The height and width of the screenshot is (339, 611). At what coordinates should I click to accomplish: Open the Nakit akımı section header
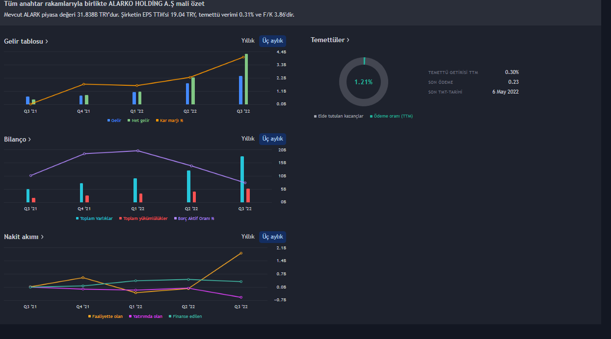coord(24,237)
